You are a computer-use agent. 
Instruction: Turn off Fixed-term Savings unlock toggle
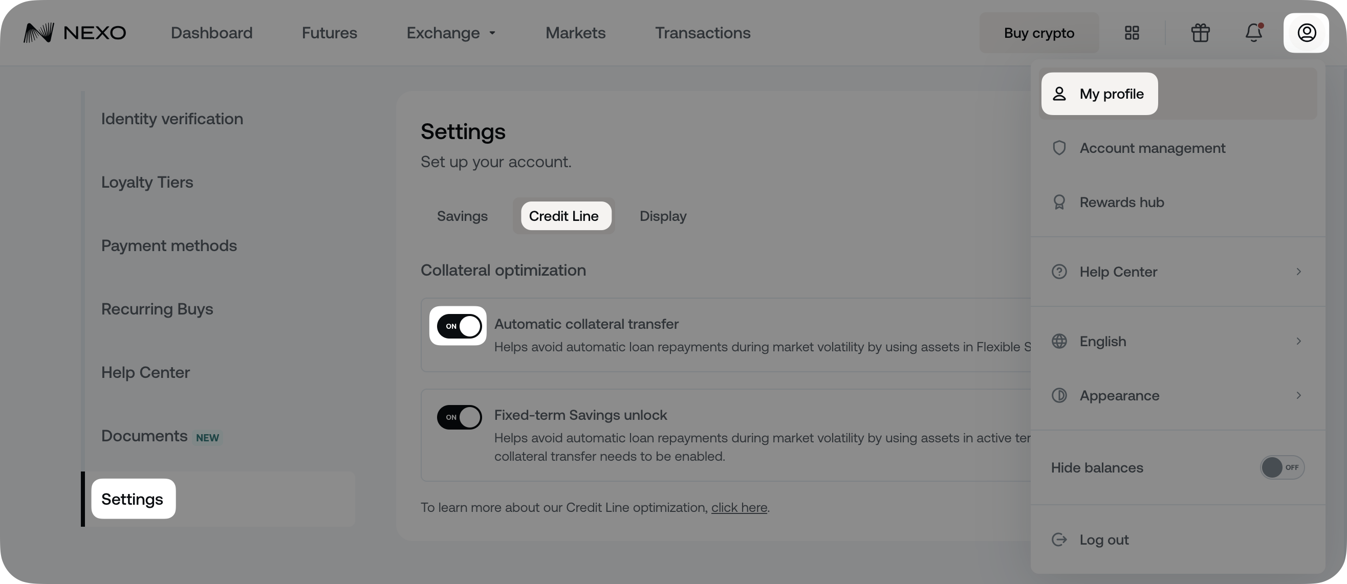point(459,417)
